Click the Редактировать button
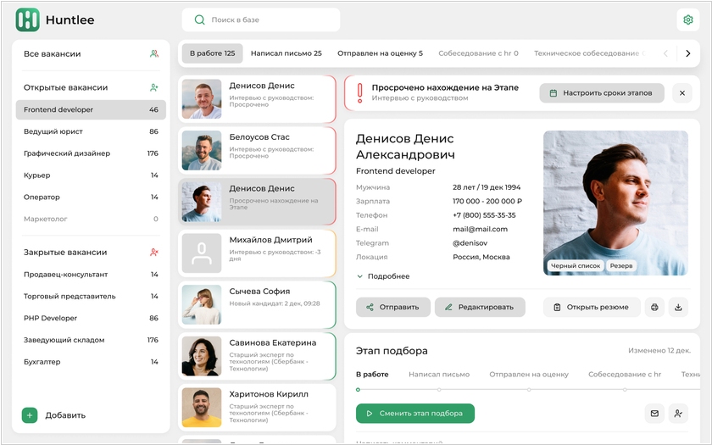Screen dimensions: 712x445 (x=480, y=308)
